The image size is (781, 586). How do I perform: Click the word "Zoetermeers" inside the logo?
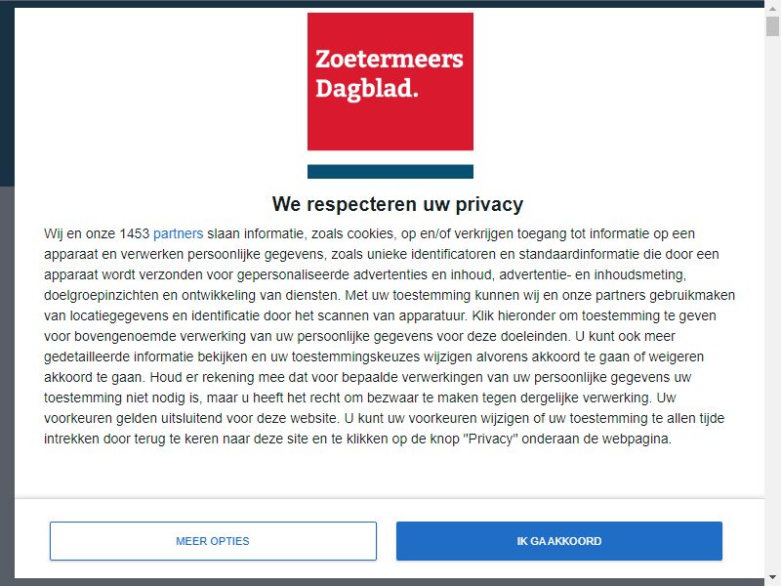(x=389, y=59)
